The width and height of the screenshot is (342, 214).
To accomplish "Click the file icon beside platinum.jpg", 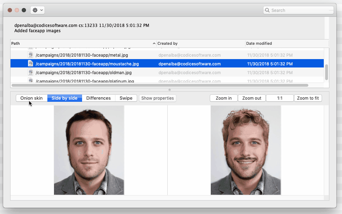I will point(30,80).
